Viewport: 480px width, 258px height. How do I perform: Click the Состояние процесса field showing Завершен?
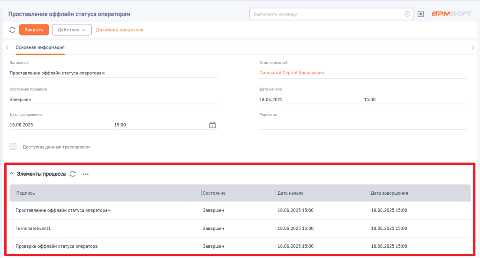click(x=113, y=100)
